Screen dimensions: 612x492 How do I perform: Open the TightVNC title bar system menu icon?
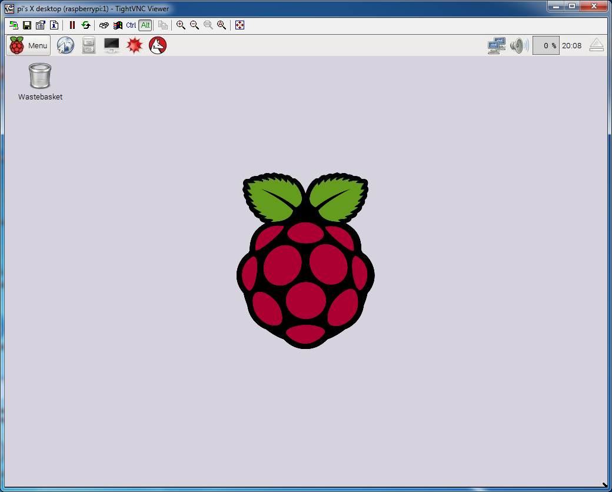(x=9, y=8)
